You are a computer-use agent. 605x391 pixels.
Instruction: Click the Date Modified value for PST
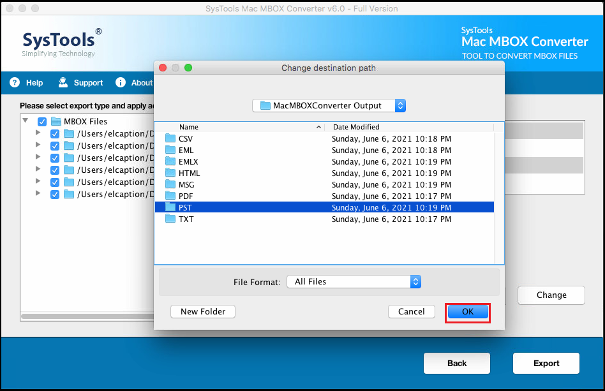(391, 208)
